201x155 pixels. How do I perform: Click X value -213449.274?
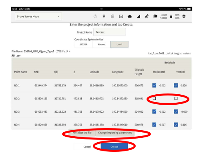click(40, 85)
